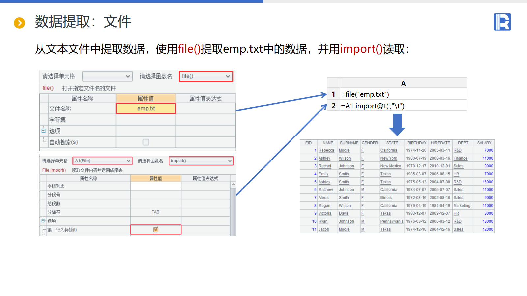Select the birthday cell 1983-12-07
Screen dimensions: 527x296
[x=417, y=213]
